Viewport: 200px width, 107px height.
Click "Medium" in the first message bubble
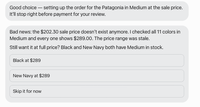point(138,8)
